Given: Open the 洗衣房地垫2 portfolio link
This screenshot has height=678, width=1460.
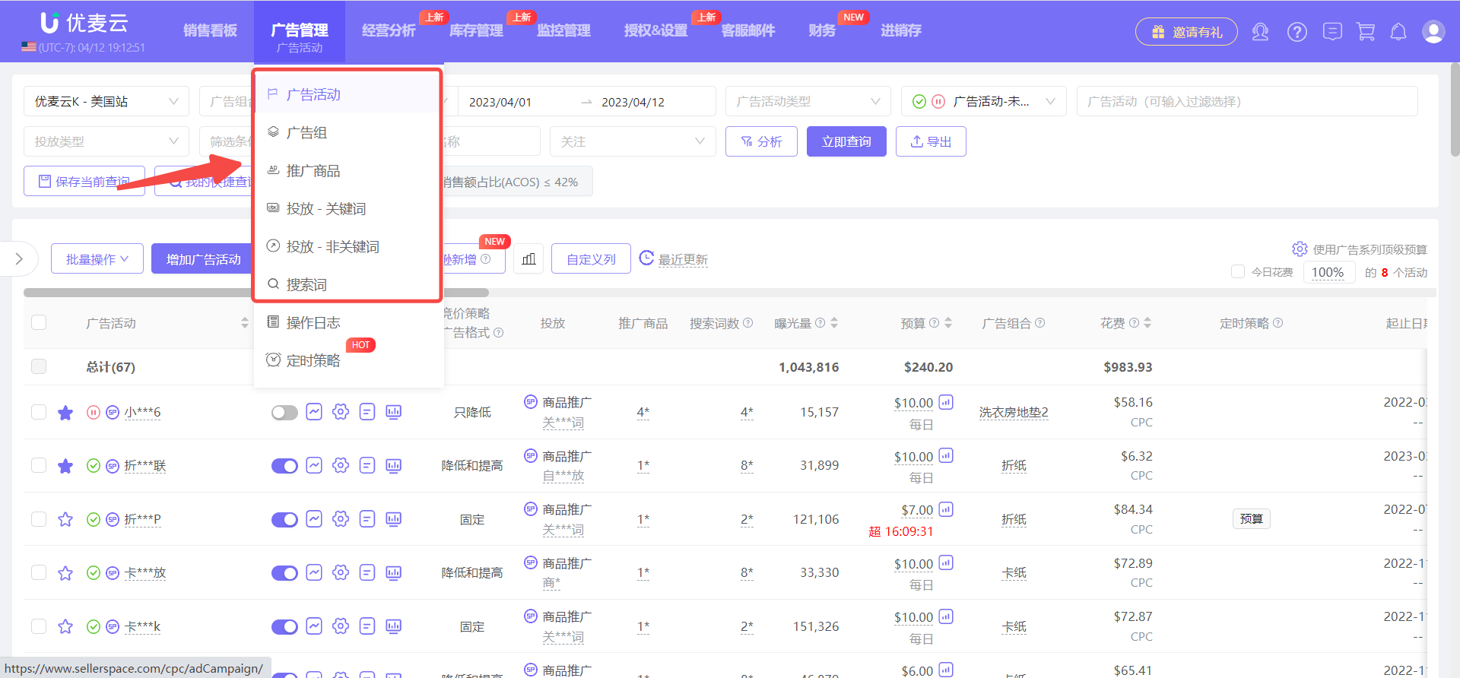Looking at the screenshot, I should click(x=1014, y=412).
